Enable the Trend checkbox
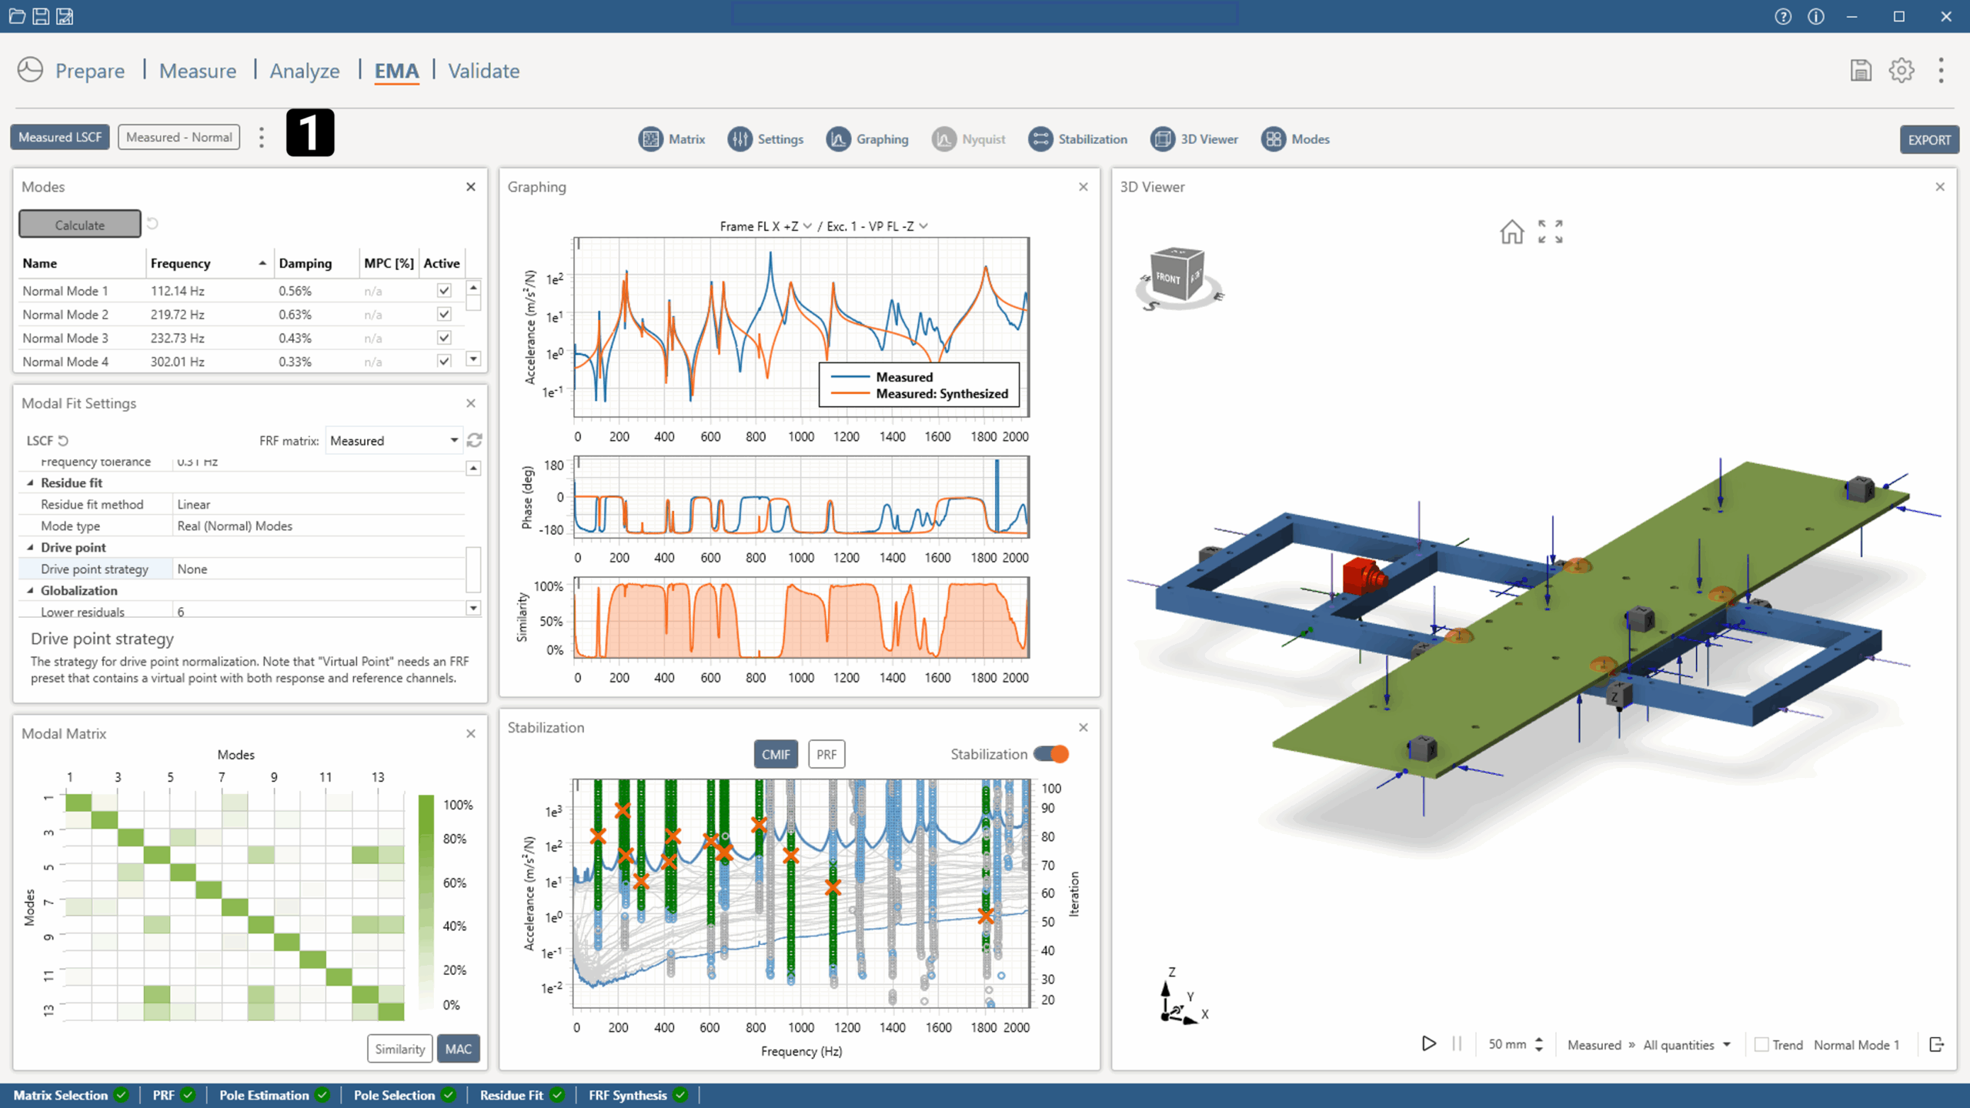 click(x=1761, y=1045)
